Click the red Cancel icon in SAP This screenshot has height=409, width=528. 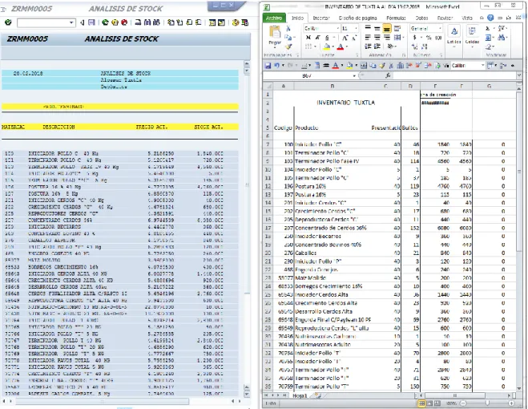click(124, 22)
